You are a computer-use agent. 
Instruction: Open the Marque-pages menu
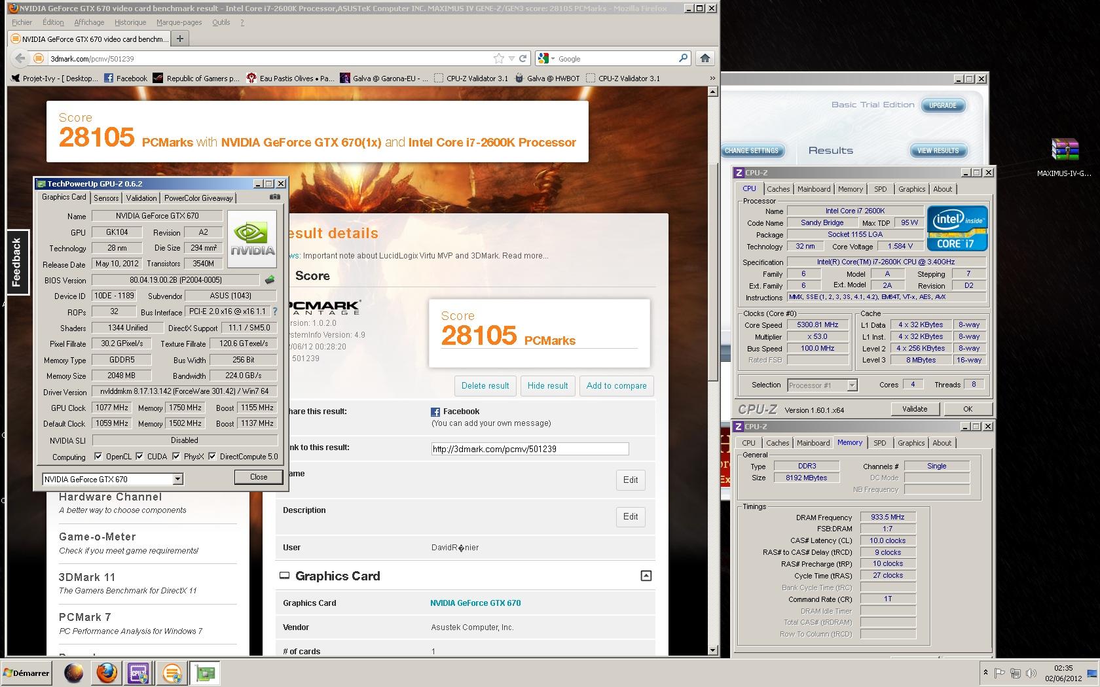point(179,22)
